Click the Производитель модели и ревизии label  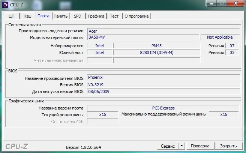51,31
